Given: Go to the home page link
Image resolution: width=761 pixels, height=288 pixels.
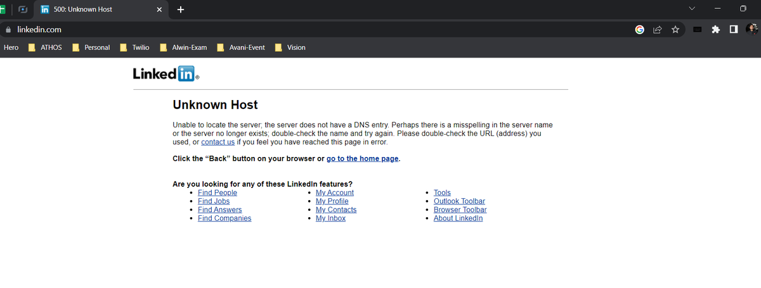Looking at the screenshot, I should click(x=363, y=159).
